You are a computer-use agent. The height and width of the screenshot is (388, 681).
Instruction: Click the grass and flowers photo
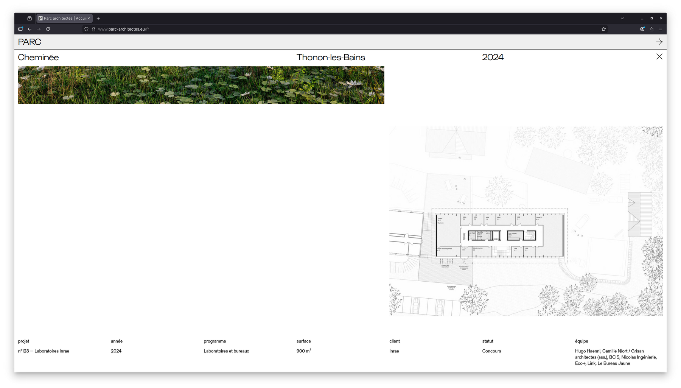pos(201,85)
